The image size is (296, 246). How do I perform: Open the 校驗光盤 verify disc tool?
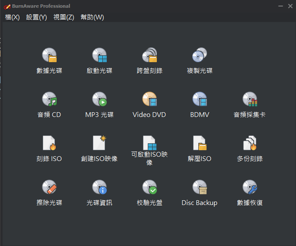(150, 192)
